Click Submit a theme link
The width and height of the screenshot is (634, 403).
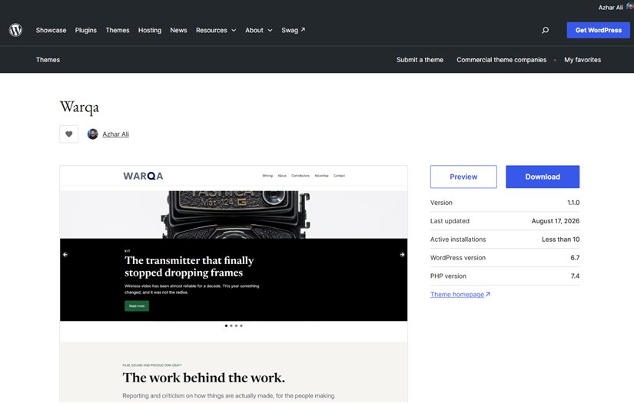(420, 60)
